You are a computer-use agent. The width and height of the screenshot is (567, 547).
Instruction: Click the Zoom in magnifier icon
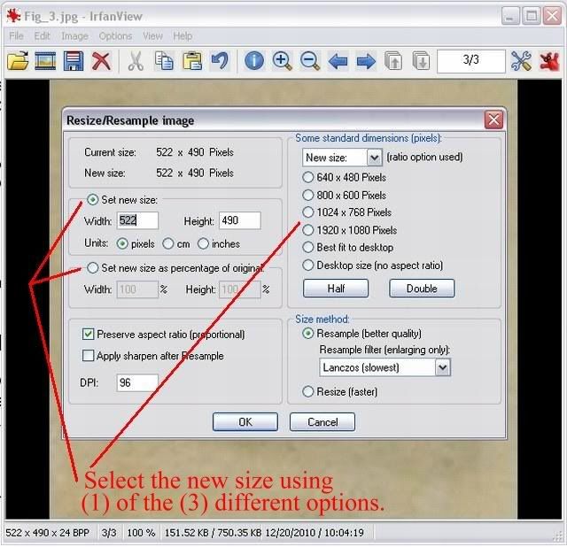point(282,61)
